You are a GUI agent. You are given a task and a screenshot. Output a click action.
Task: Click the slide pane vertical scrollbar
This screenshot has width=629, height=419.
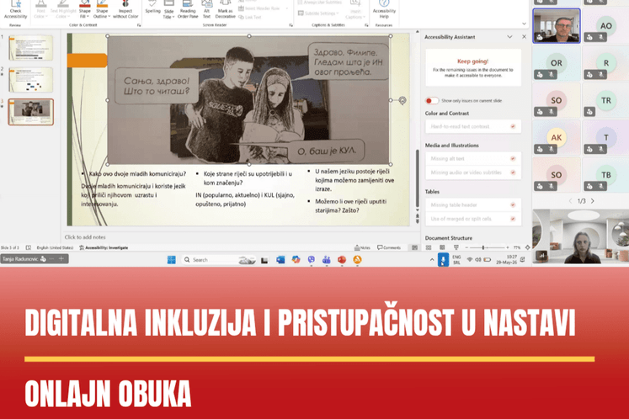(417, 178)
